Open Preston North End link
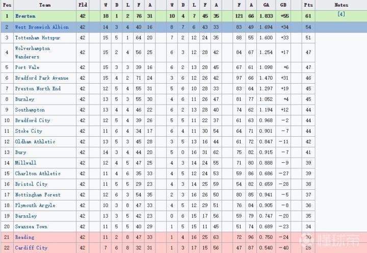Viewport: 367px width, 253px height. 38,89
